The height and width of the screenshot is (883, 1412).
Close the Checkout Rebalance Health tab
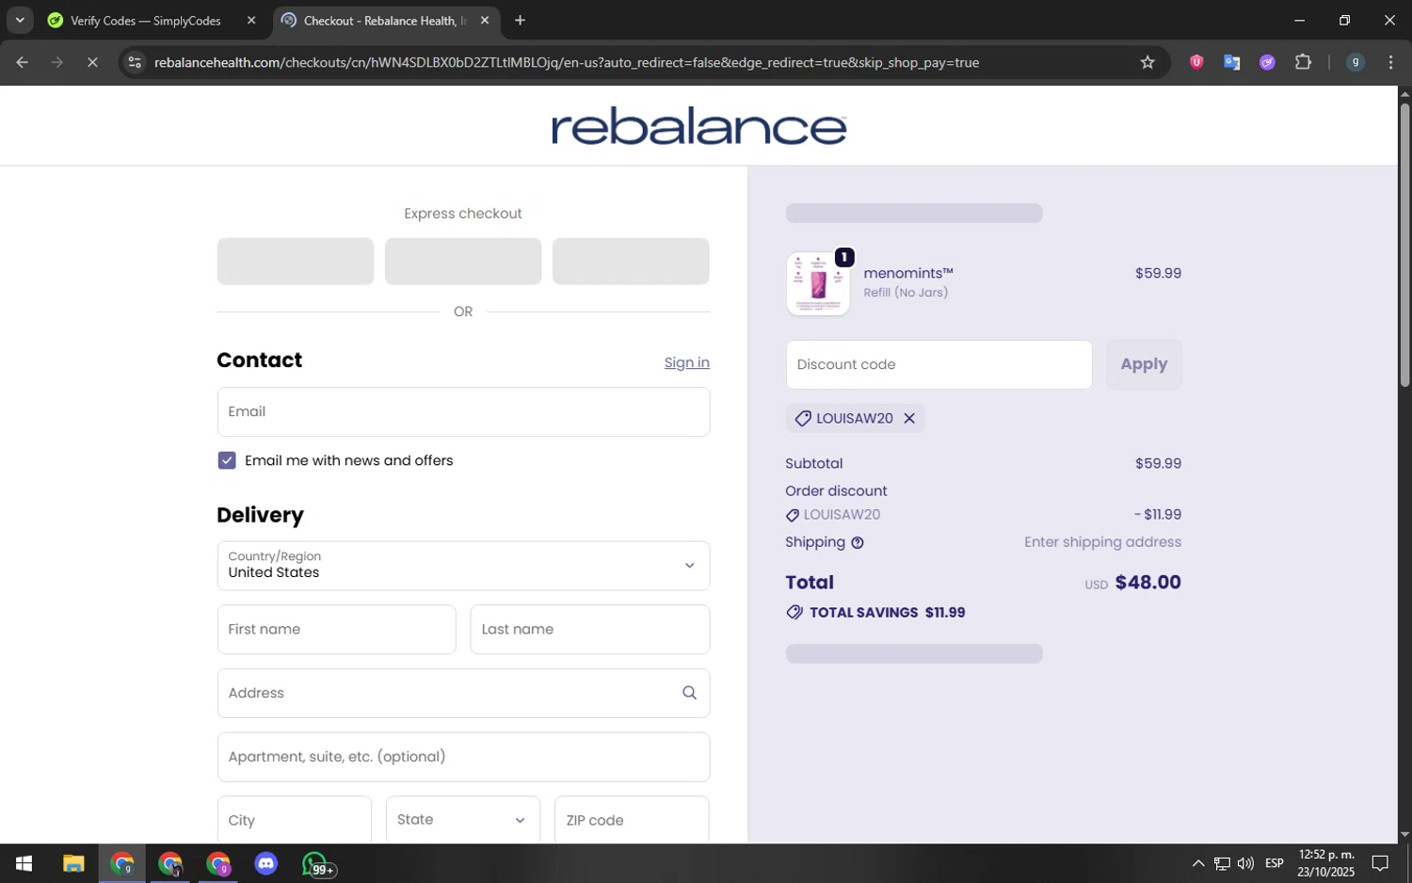click(x=485, y=20)
